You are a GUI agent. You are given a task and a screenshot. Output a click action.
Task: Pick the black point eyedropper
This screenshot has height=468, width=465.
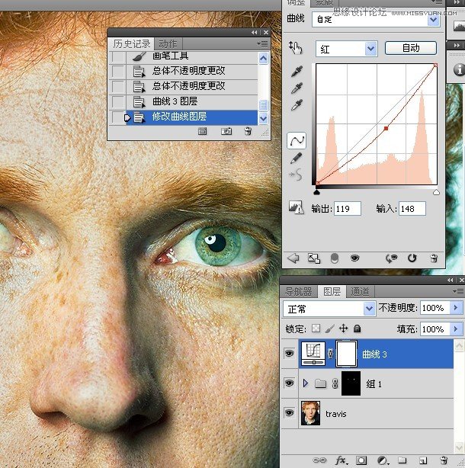297,71
